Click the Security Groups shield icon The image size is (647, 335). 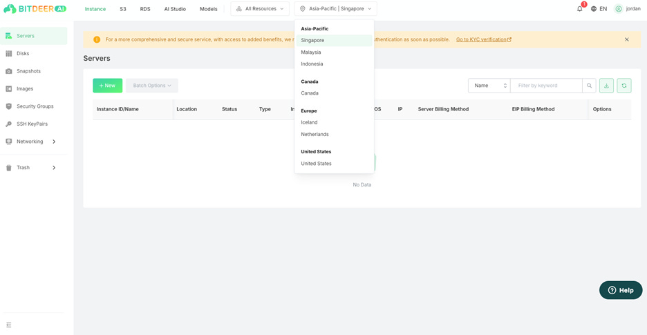[9, 106]
